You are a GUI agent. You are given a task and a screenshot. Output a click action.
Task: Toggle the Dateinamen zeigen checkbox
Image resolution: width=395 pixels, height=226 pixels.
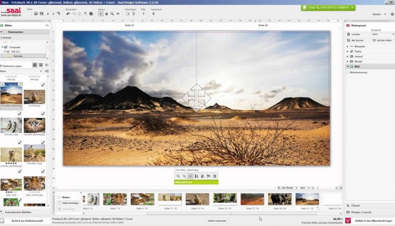[x=1, y=66]
